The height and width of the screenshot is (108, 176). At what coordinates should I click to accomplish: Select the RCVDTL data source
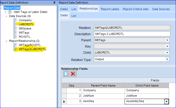tap(25, 37)
